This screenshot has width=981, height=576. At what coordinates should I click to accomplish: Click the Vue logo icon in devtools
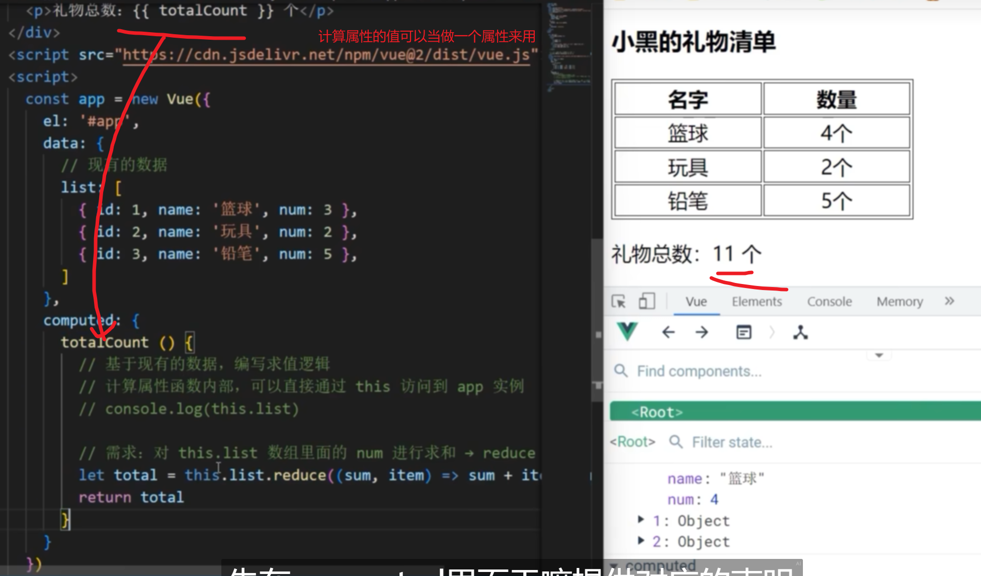pos(627,332)
